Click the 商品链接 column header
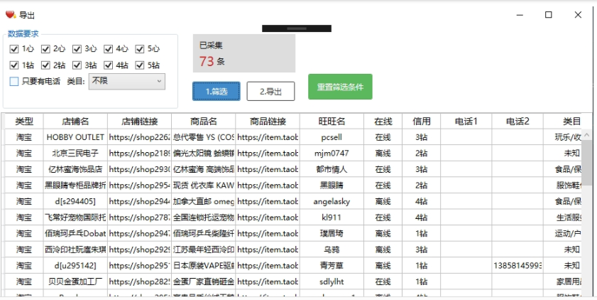Image resolution: width=597 pixels, height=300 pixels. coord(268,122)
